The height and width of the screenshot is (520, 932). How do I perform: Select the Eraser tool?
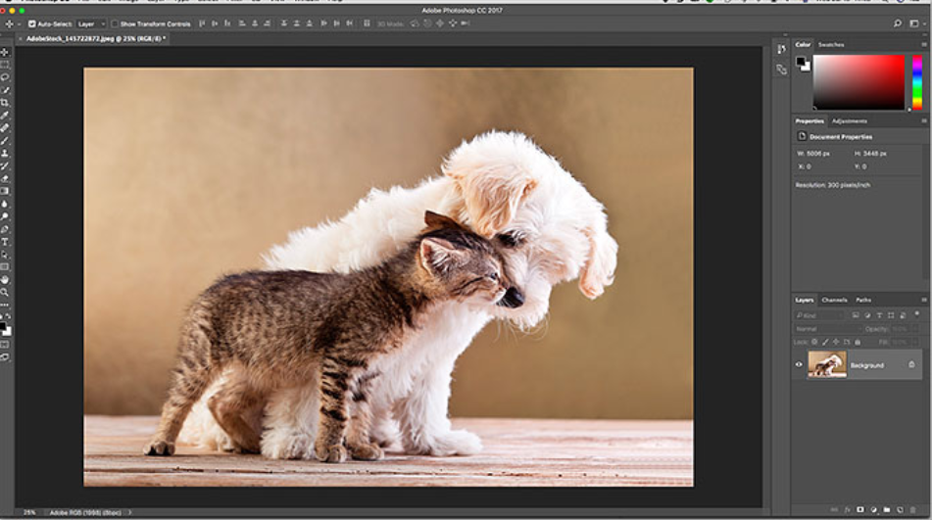[5, 178]
